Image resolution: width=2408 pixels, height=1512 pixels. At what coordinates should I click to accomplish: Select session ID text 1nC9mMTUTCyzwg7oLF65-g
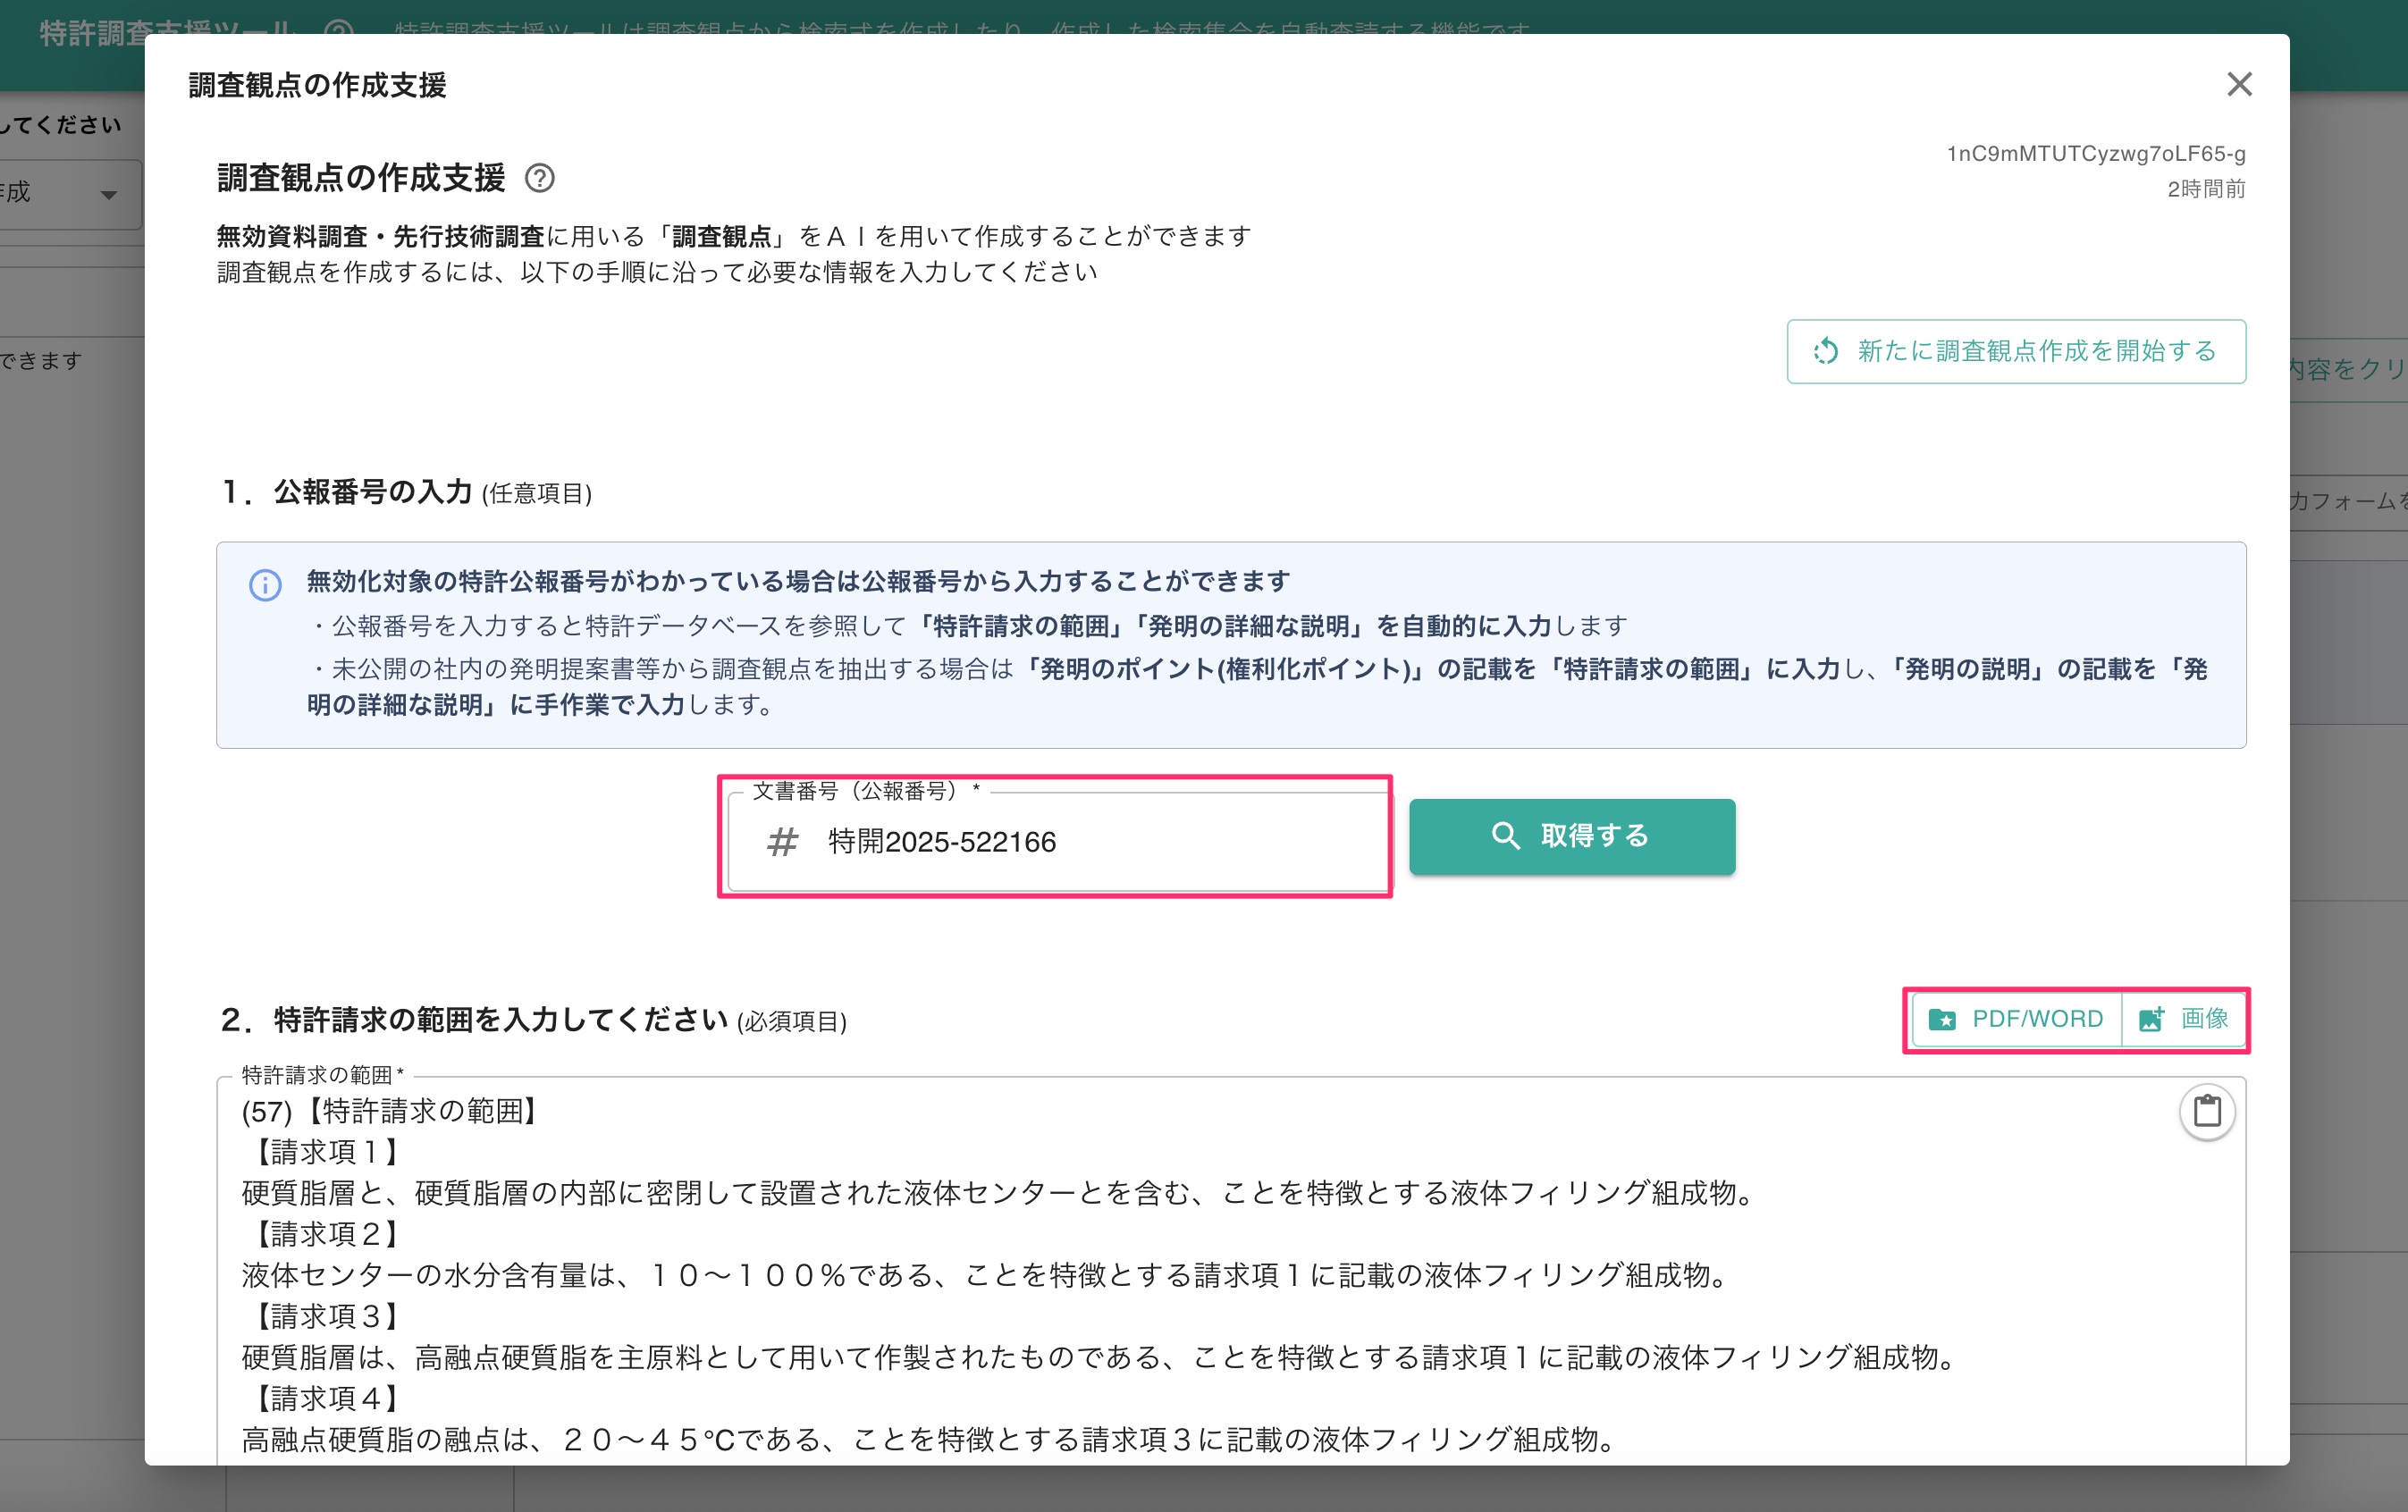point(2096,153)
